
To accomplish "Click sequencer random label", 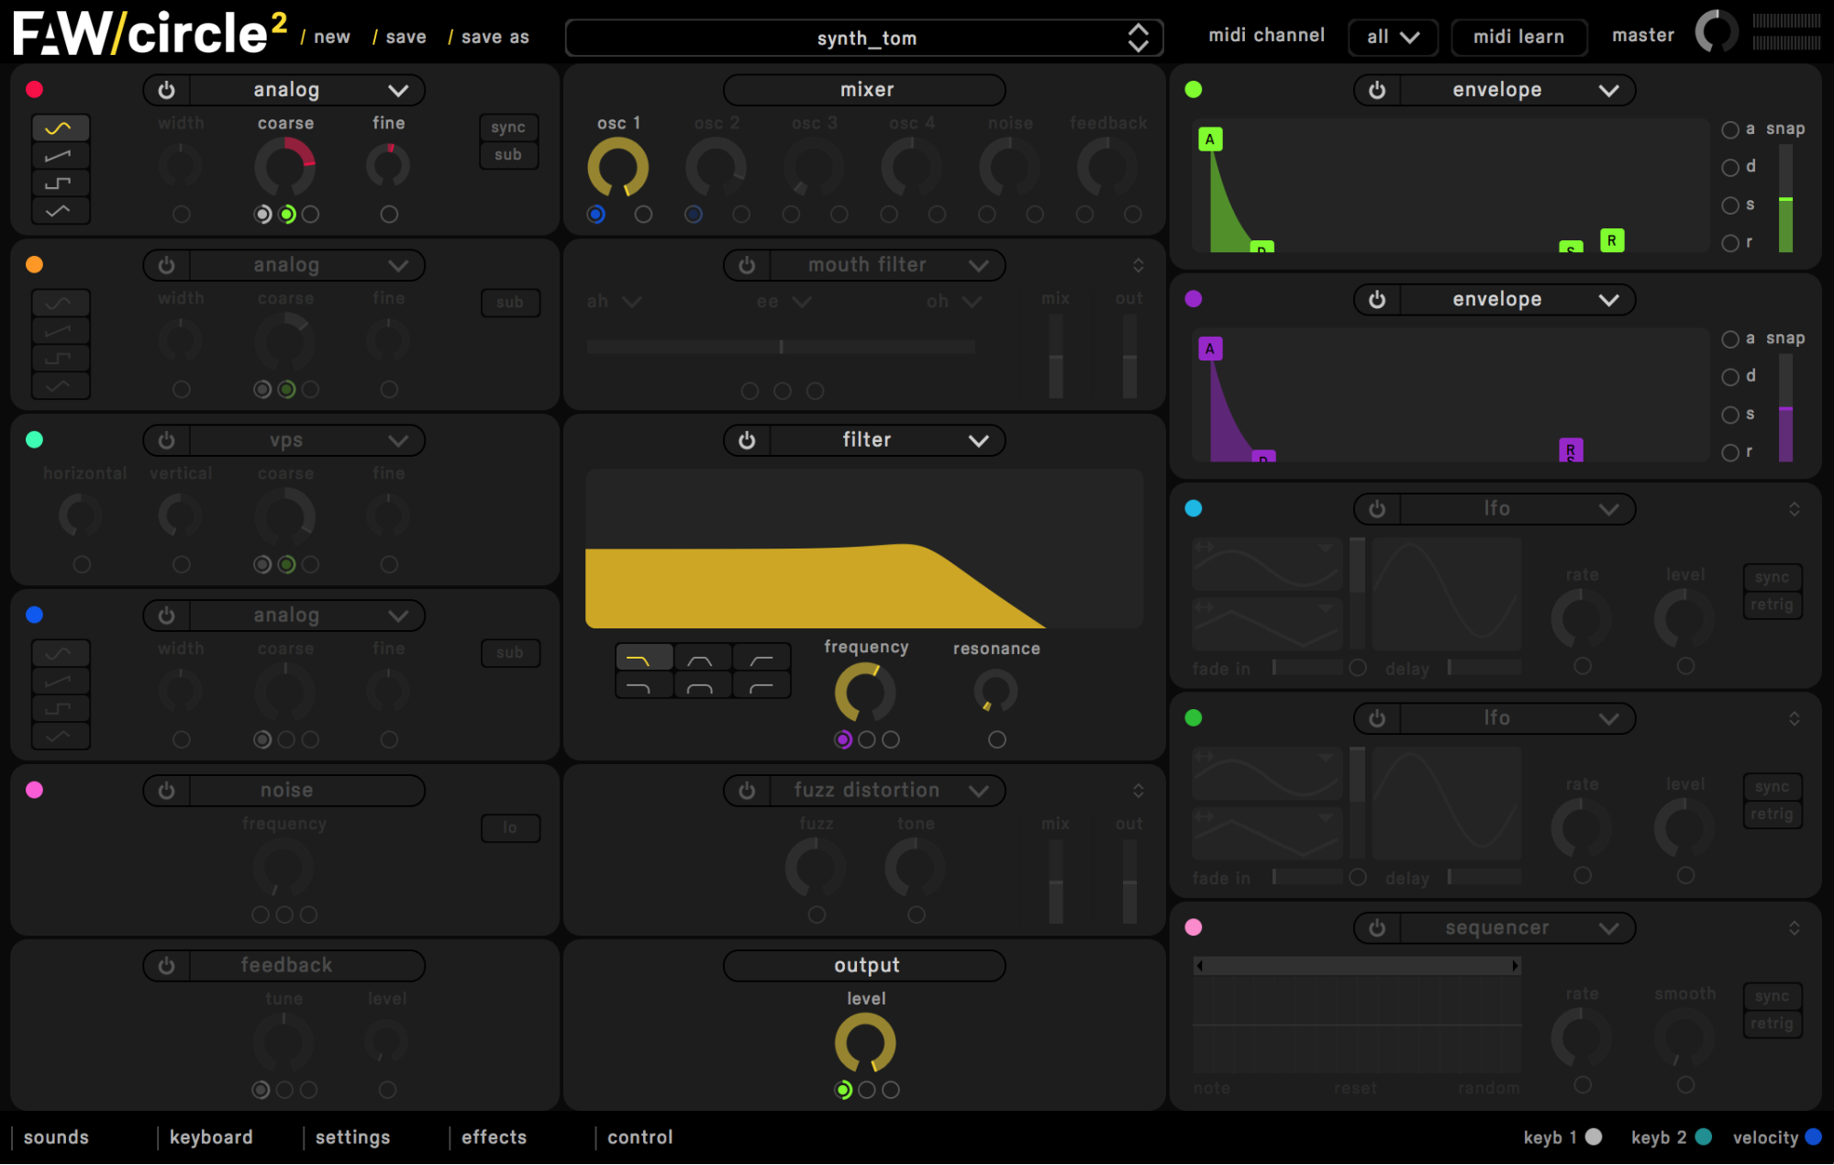I will click(1488, 1089).
